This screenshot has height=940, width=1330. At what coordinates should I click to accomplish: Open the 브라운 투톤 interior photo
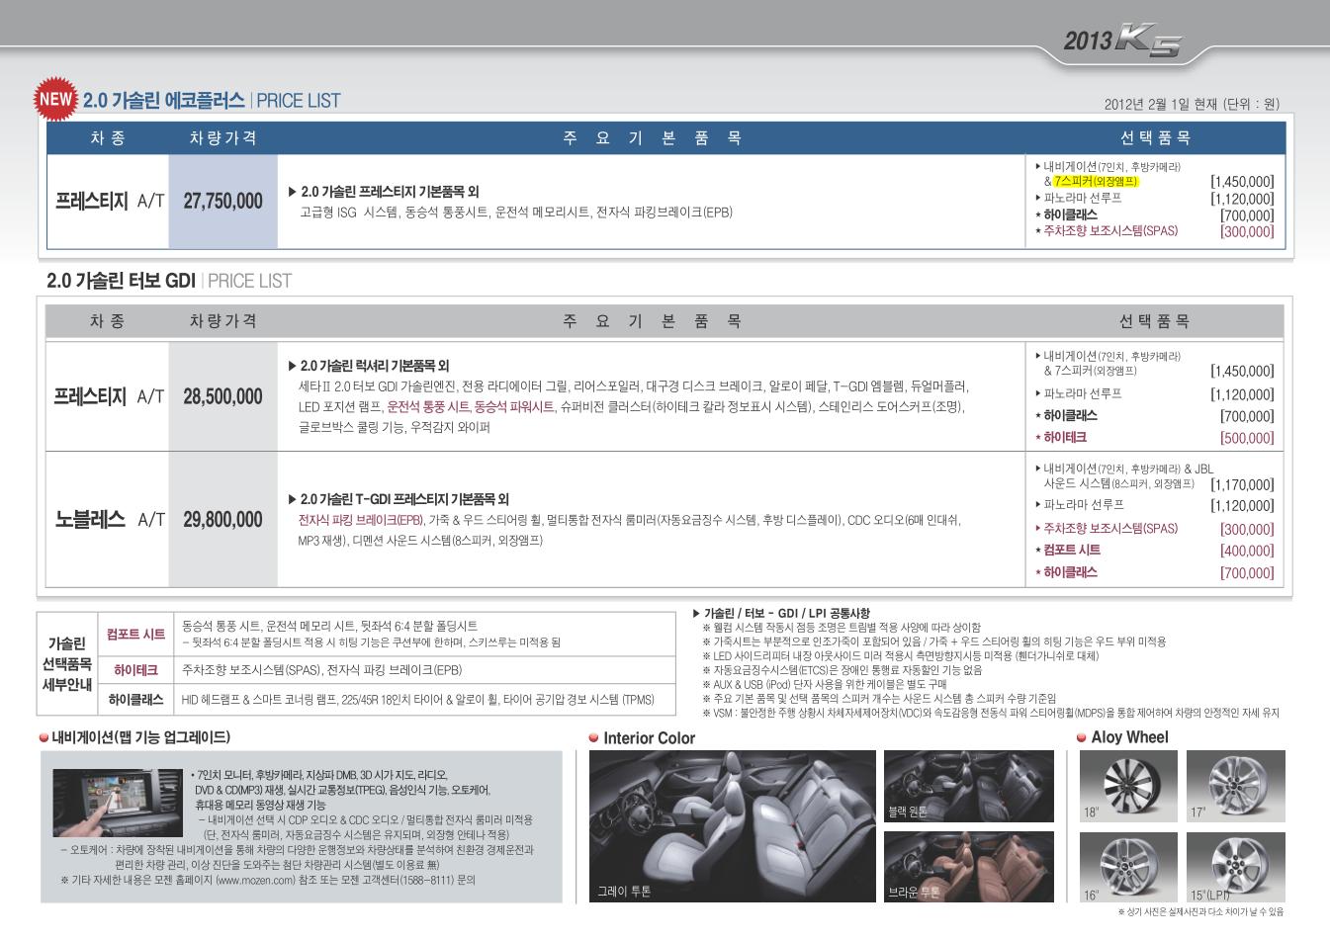click(x=968, y=867)
